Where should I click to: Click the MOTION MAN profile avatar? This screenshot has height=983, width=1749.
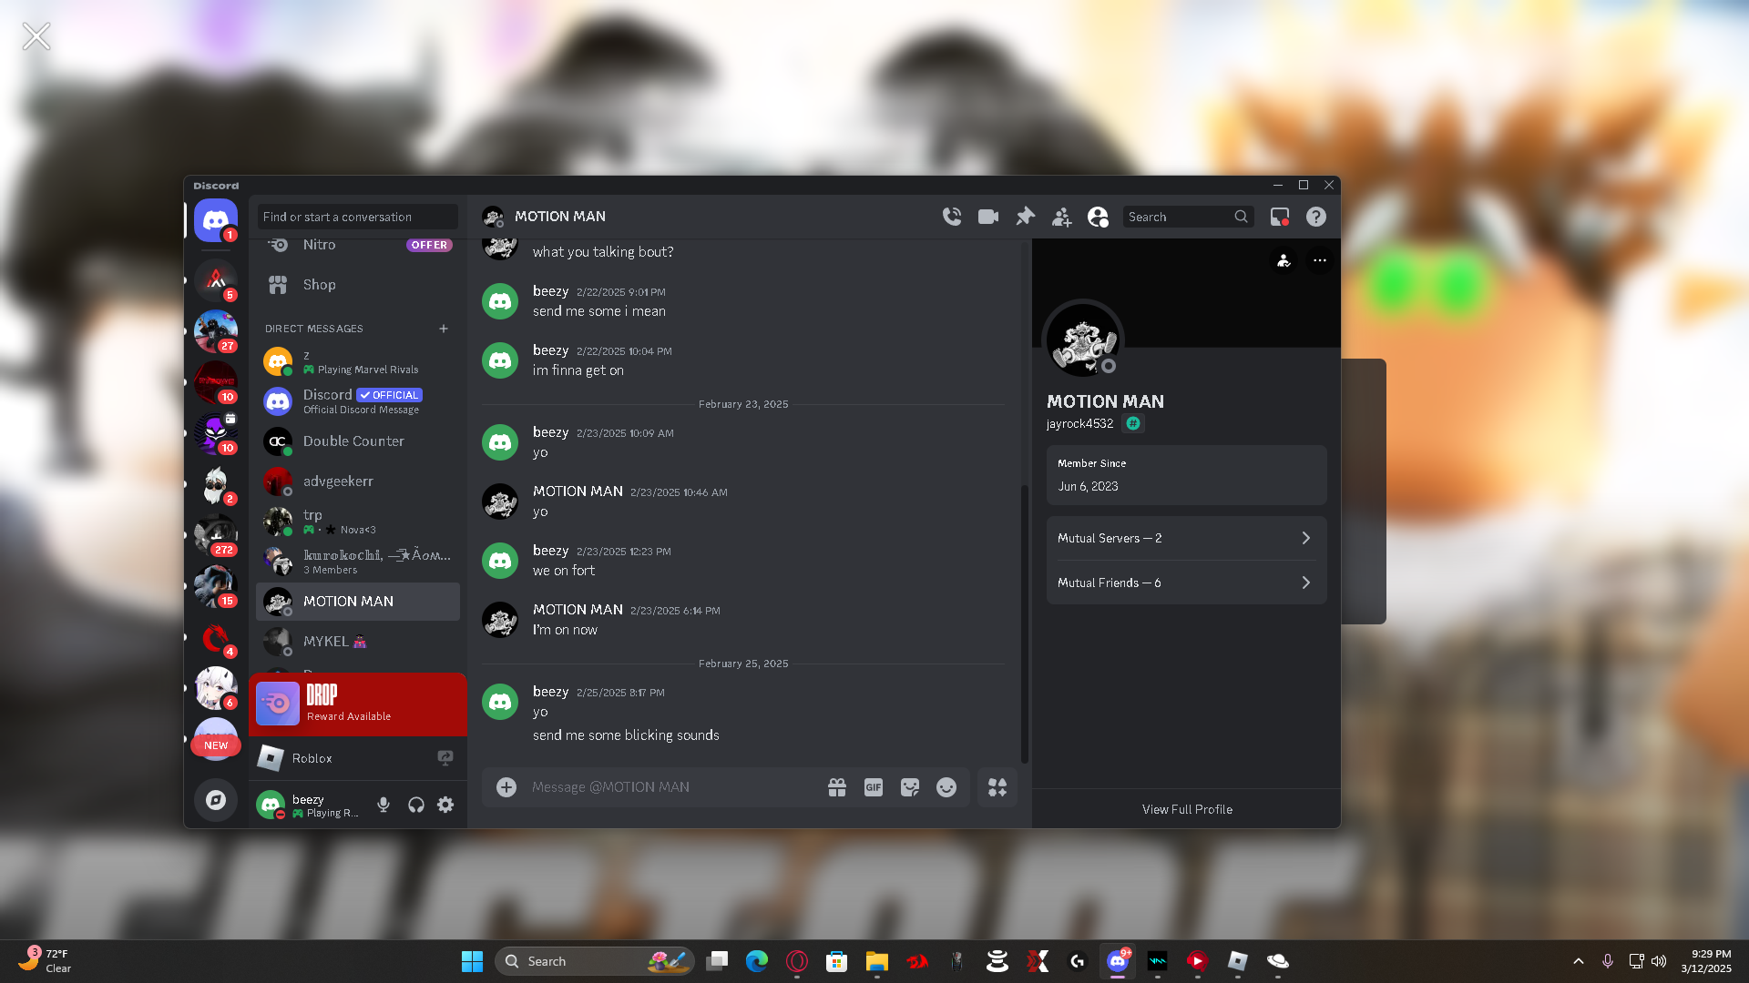coord(1082,340)
